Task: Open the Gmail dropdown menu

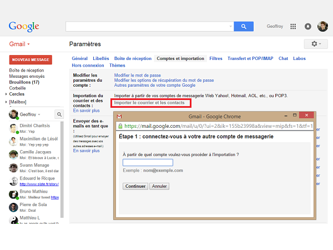Action: click(19, 44)
